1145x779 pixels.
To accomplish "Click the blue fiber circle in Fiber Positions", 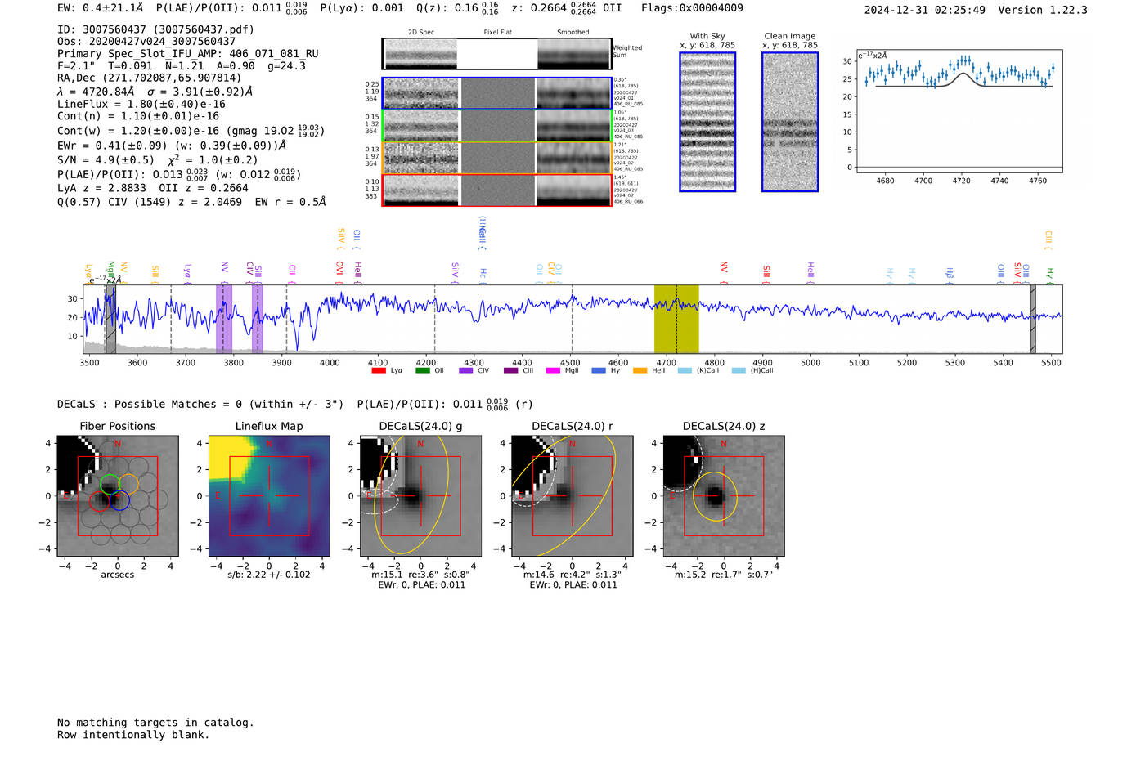I will point(119,501).
